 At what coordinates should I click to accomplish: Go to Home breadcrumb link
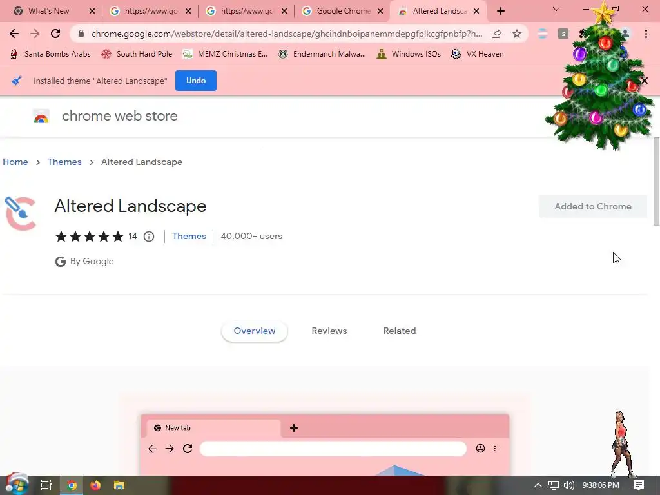15,162
